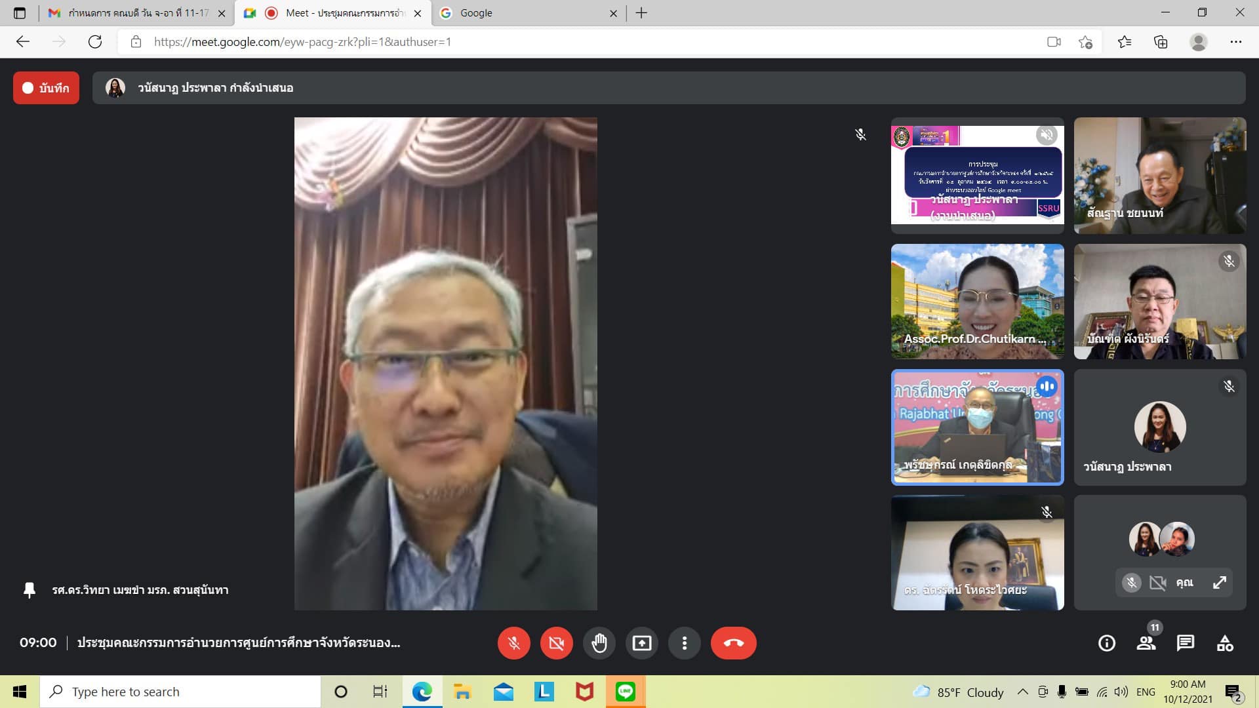Open a new browser tab

point(641,13)
